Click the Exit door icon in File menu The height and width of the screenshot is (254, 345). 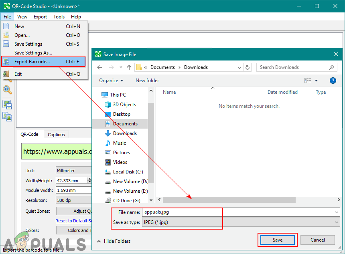[x=6, y=74]
